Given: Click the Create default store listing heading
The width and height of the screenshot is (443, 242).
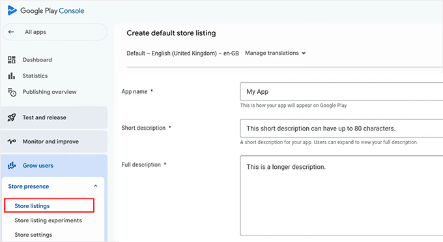Looking at the screenshot, I should [171, 33].
